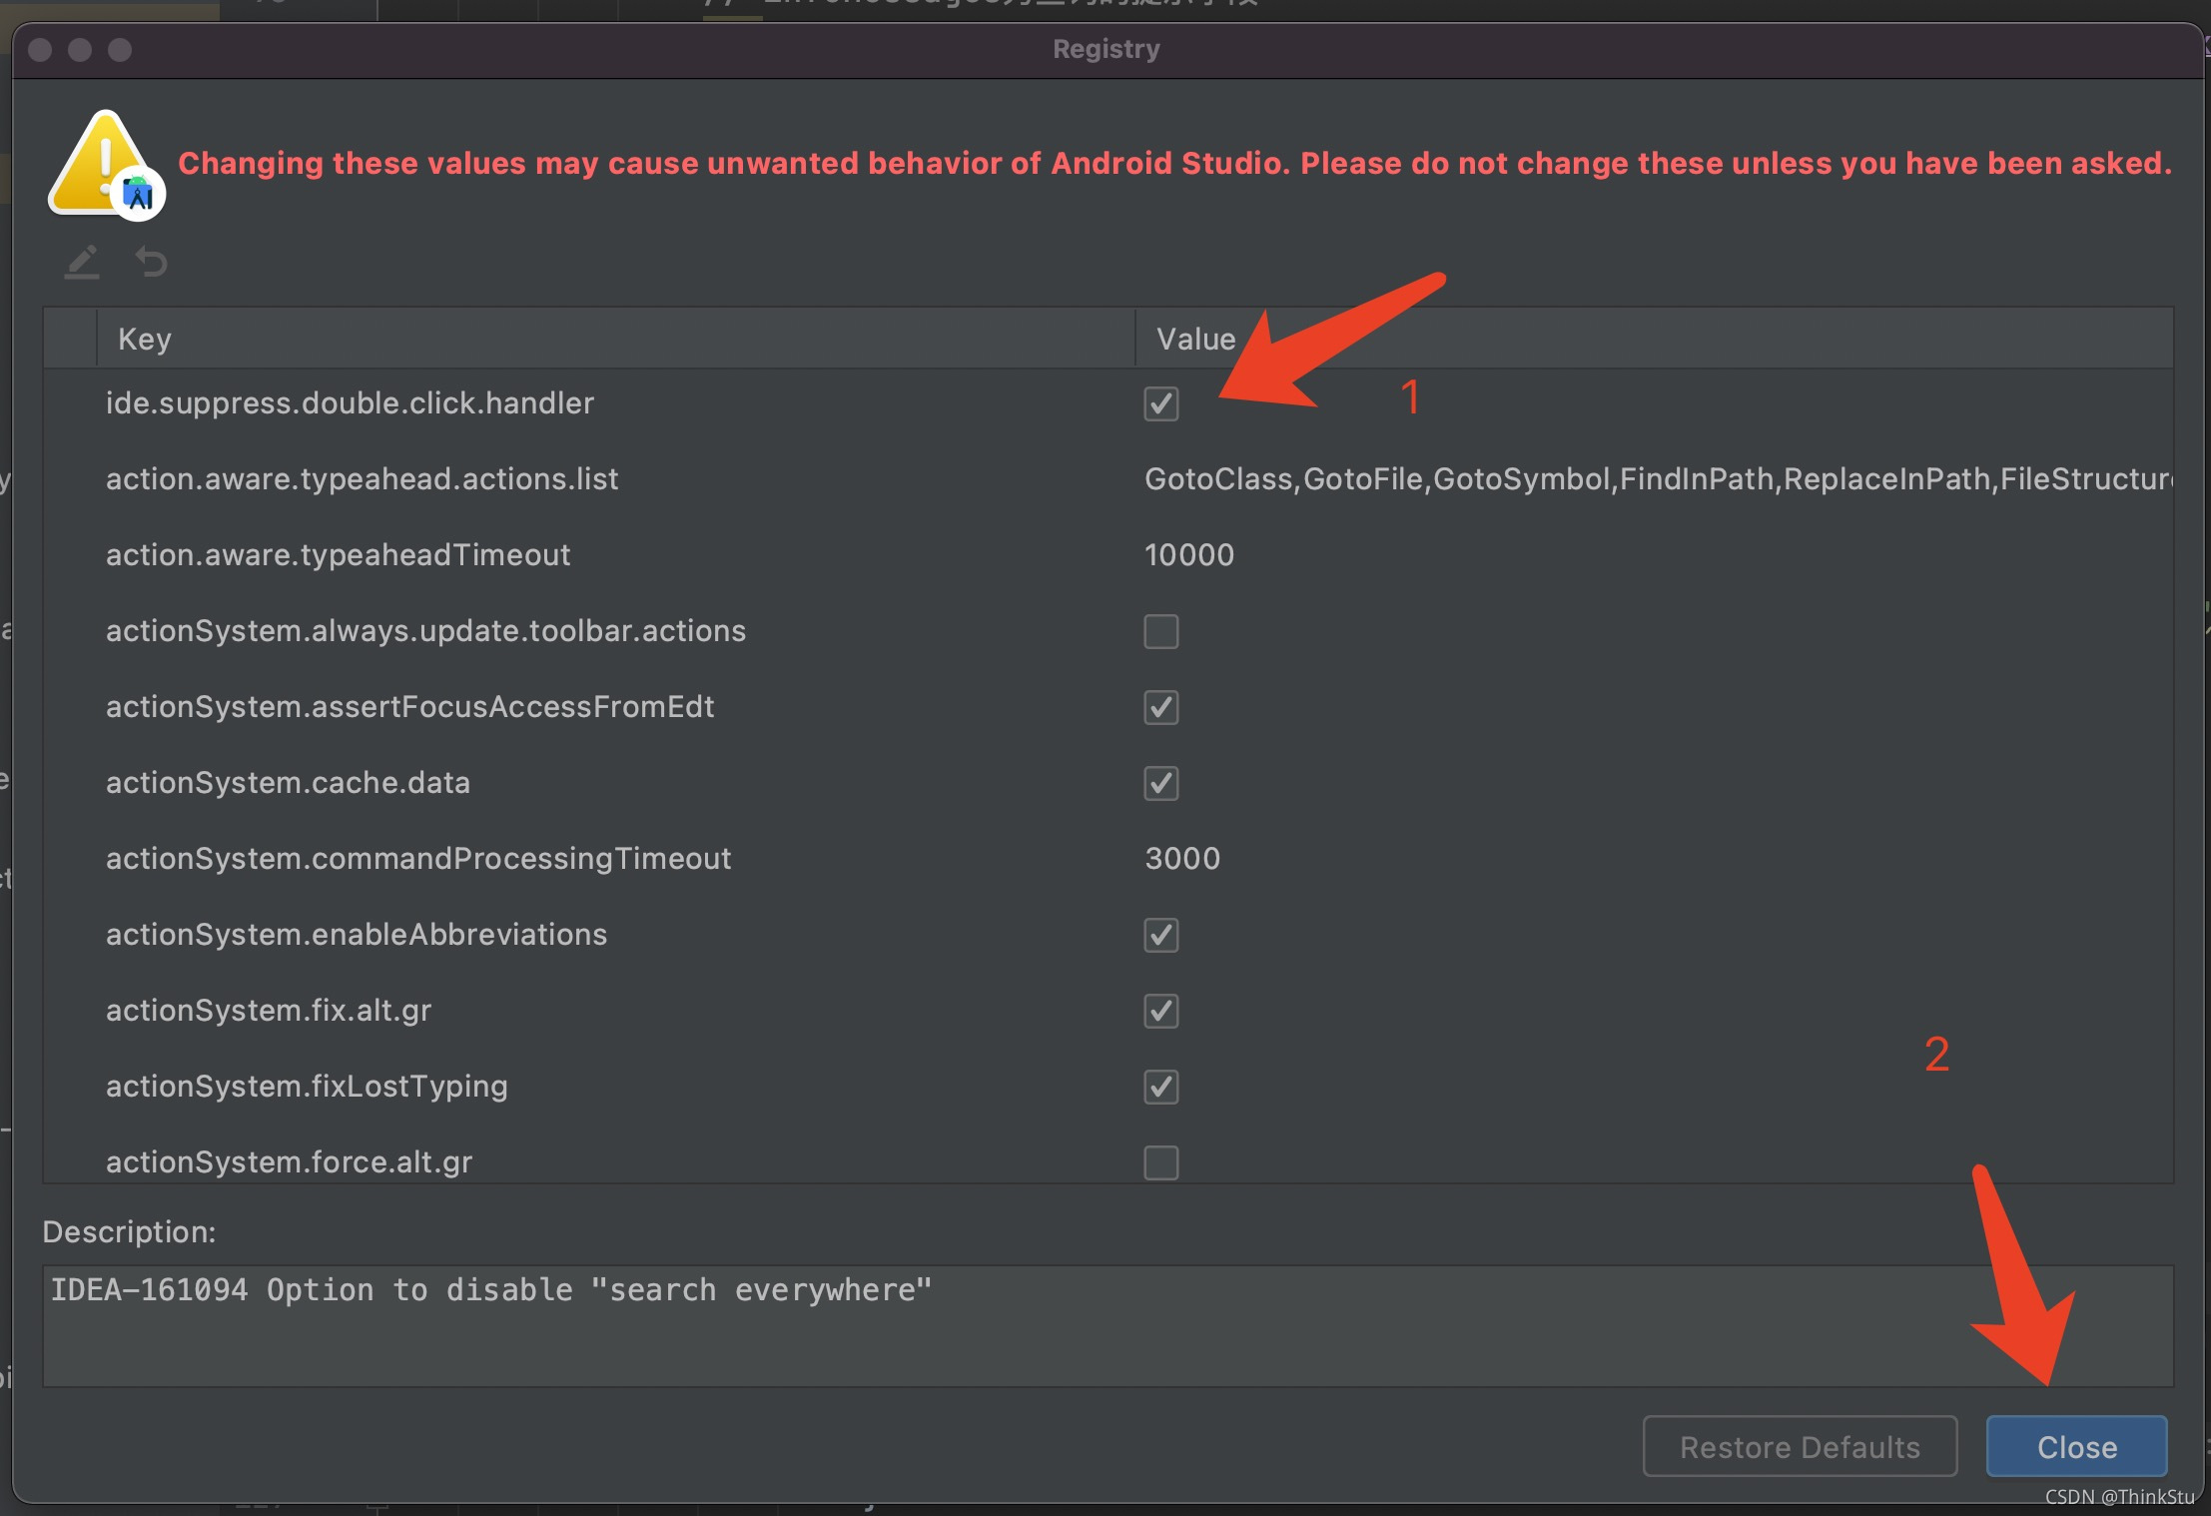Check actionSystem.force.alt.gr checkbox
2211x1516 pixels.
pos(1160,1162)
